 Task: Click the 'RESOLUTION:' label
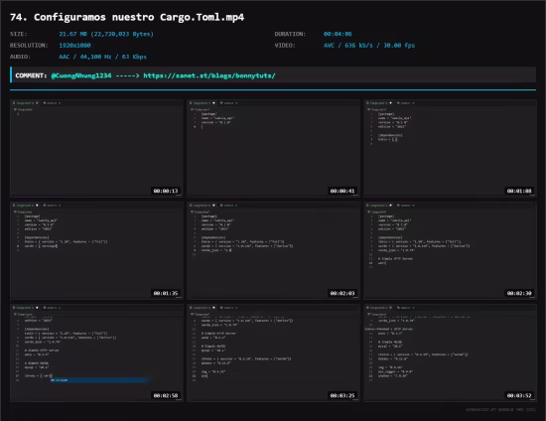click(x=29, y=46)
